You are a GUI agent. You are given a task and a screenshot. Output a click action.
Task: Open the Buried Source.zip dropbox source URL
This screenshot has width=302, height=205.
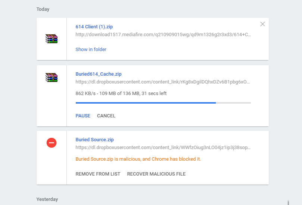pyautogui.click(x=163, y=147)
